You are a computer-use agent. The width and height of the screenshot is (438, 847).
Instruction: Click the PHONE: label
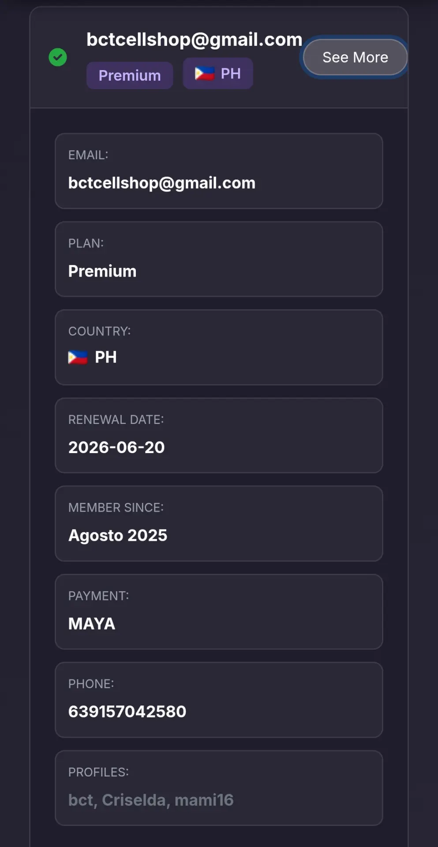tap(91, 684)
